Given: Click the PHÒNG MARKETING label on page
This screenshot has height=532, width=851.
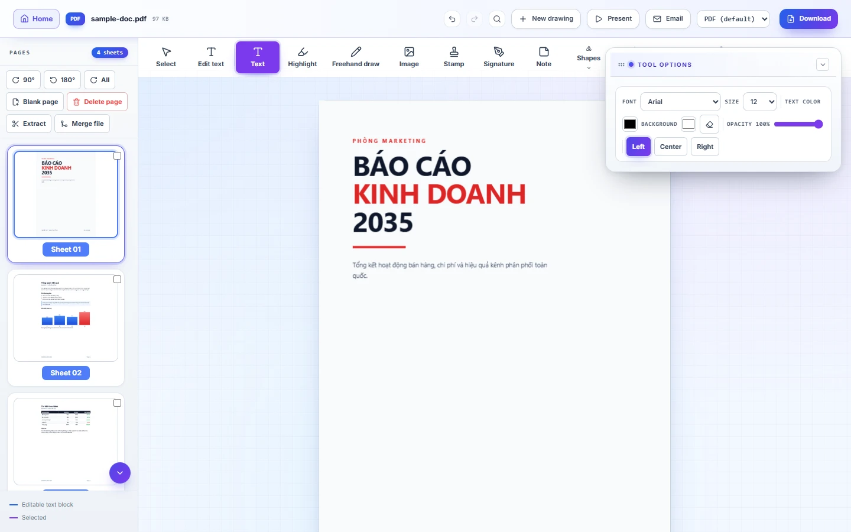Looking at the screenshot, I should point(389,141).
